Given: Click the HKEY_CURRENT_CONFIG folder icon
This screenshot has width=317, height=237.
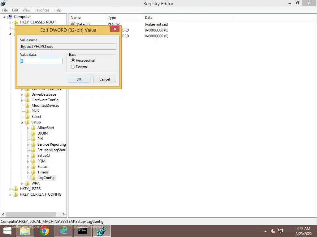Looking at the screenshot, I should pos(15,194).
